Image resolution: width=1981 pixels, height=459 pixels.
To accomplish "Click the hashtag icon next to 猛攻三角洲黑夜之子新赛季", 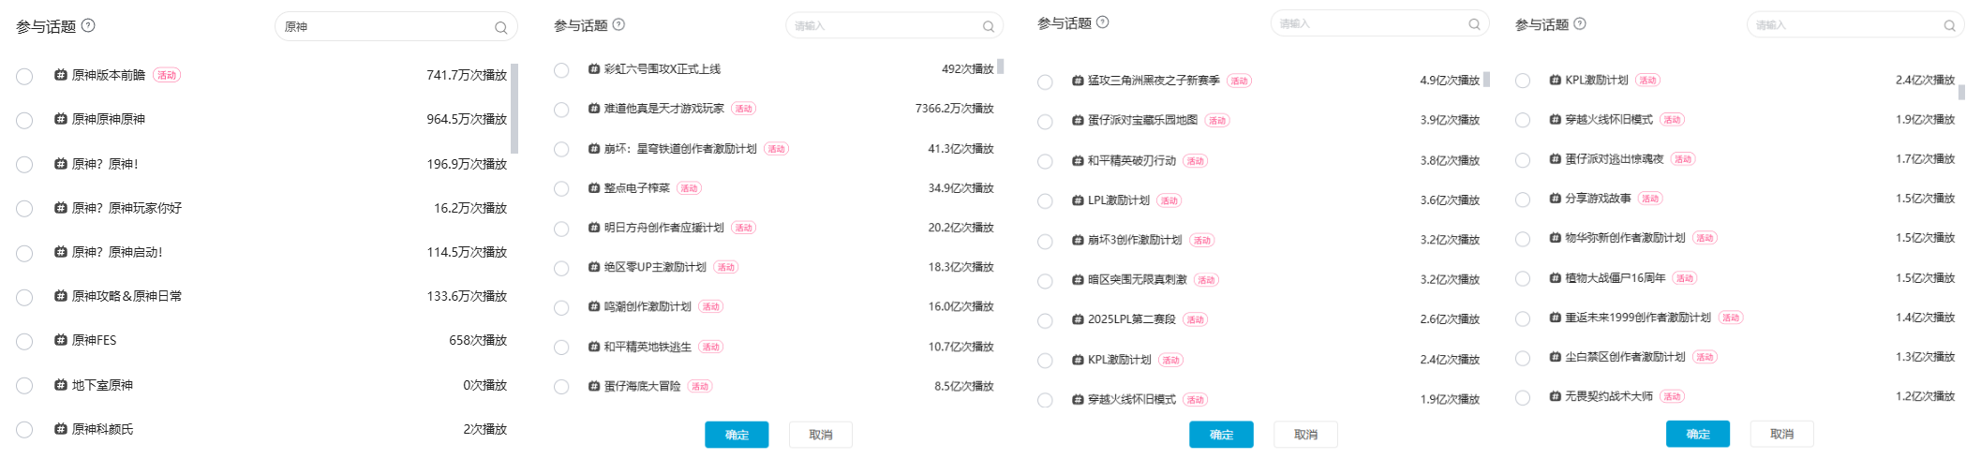I will (x=1078, y=81).
